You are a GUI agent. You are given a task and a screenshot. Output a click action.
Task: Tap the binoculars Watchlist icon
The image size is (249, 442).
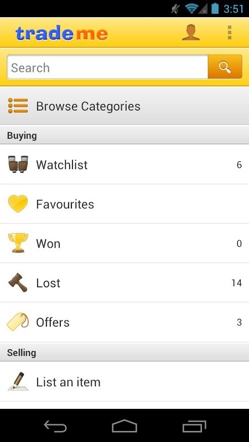click(18, 164)
